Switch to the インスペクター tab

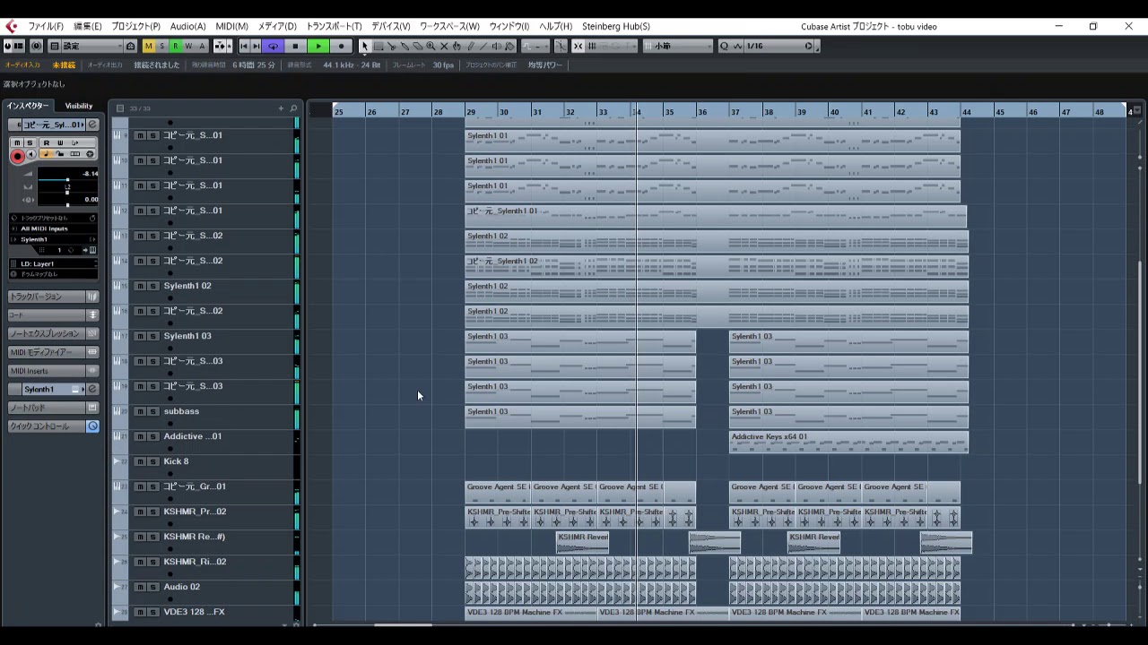click(29, 106)
